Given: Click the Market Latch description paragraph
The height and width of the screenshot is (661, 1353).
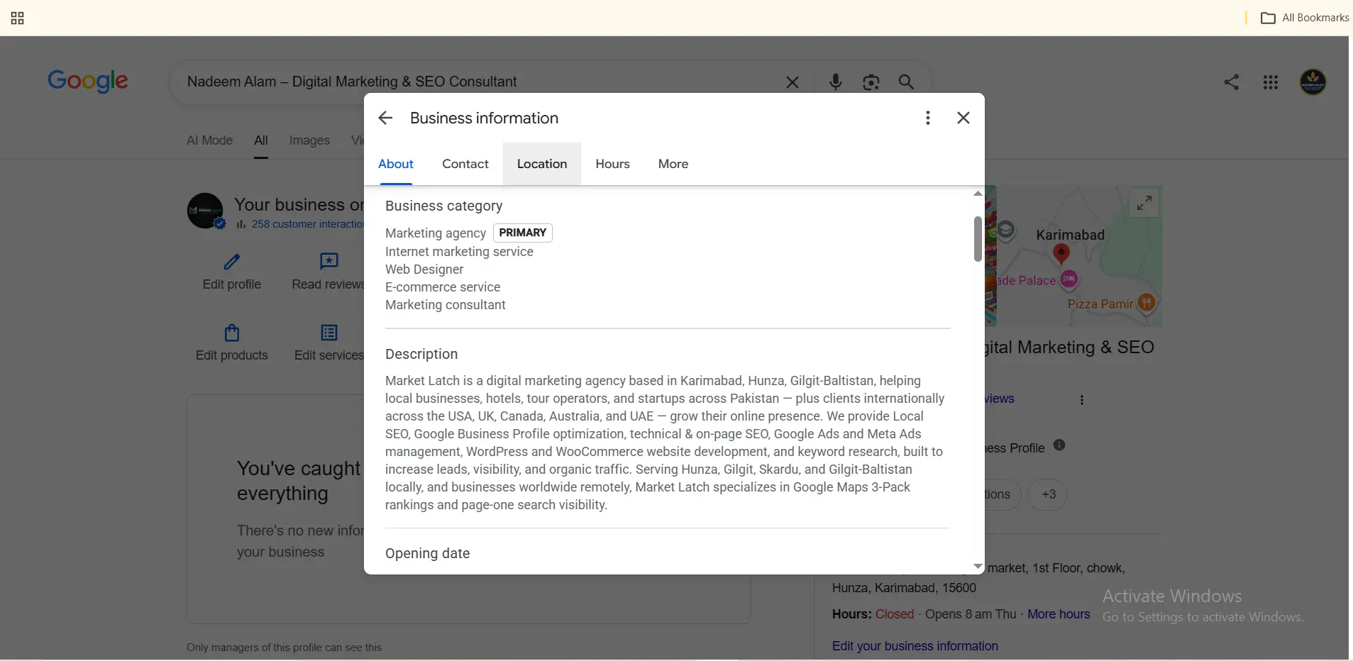Looking at the screenshot, I should [x=665, y=443].
